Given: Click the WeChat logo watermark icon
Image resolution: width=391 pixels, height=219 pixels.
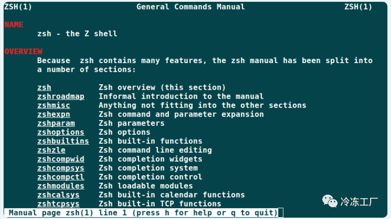Looking at the screenshot, I should 330,201.
